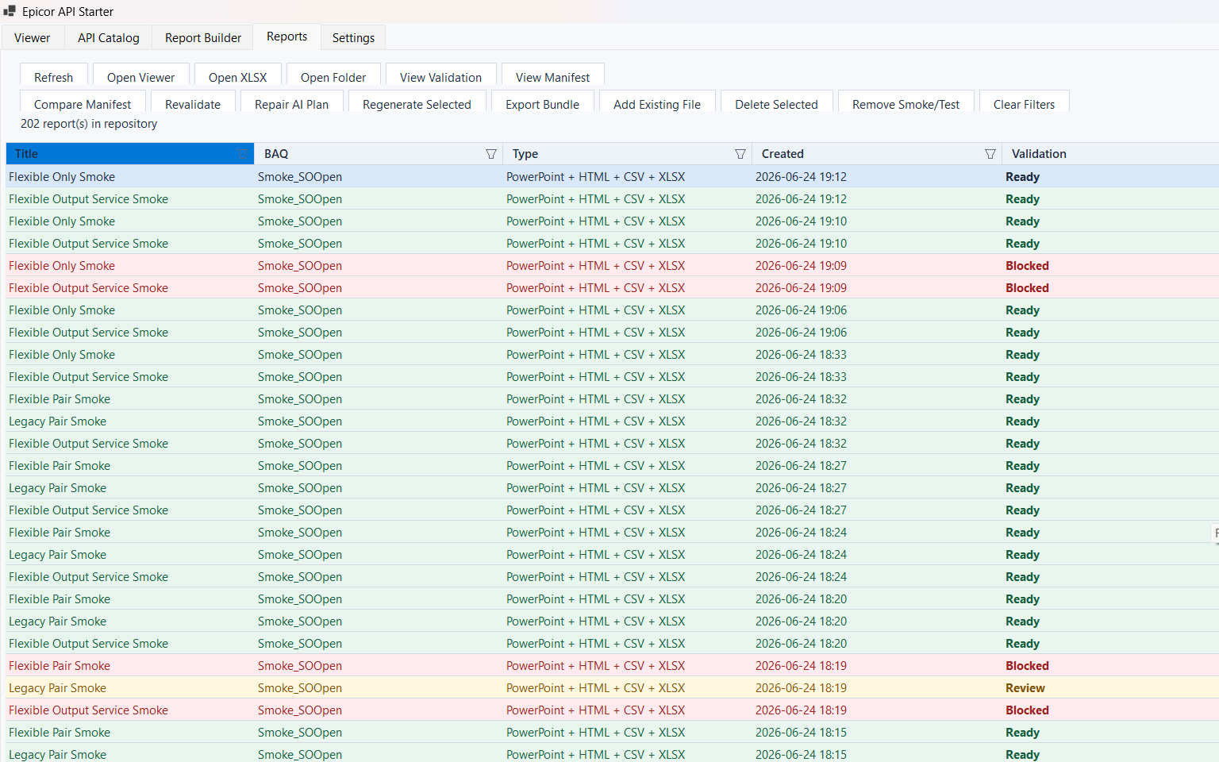The image size is (1219, 762).
Task: Sort by the Validation column header
Action: tap(1110, 154)
